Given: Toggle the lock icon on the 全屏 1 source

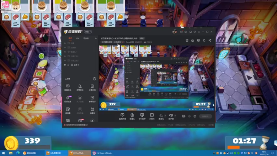Looking at the screenshot, I should point(68,65).
